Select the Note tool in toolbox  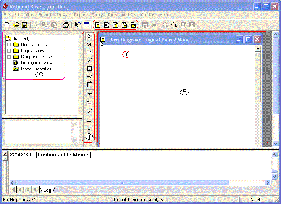click(x=89, y=53)
